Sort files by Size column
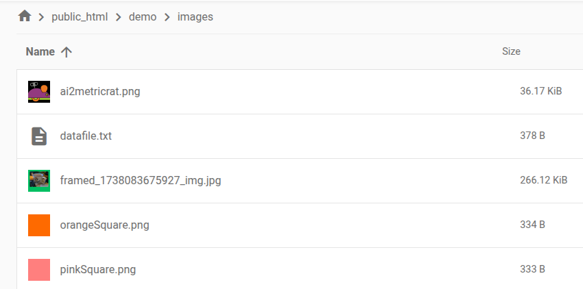Image resolution: width=583 pixels, height=289 pixels. (x=511, y=51)
